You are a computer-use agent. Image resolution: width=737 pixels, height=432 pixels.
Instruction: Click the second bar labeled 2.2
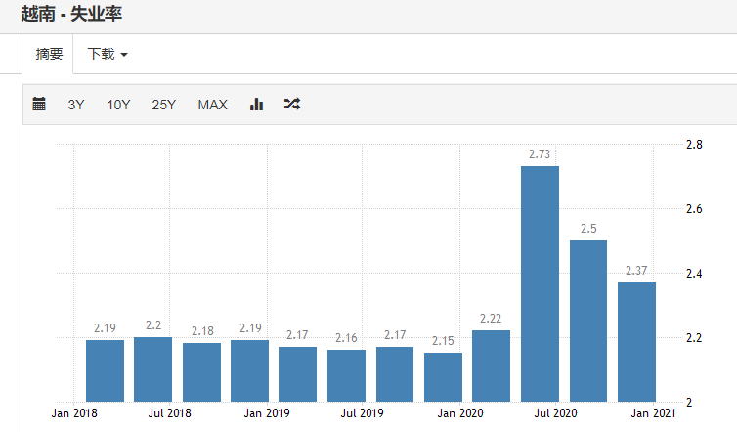[x=153, y=369]
